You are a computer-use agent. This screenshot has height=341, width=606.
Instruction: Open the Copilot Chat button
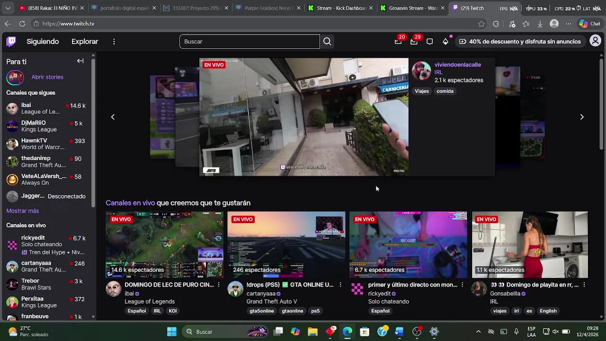pyautogui.click(x=590, y=24)
